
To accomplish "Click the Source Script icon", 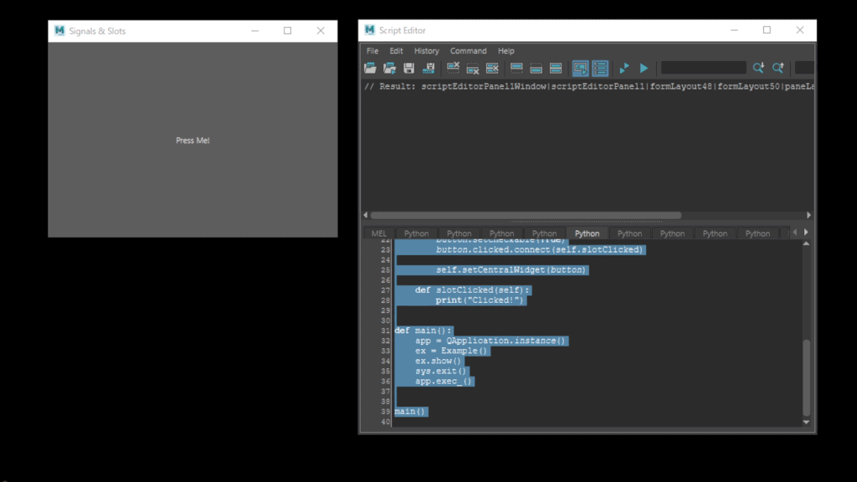I will point(389,68).
